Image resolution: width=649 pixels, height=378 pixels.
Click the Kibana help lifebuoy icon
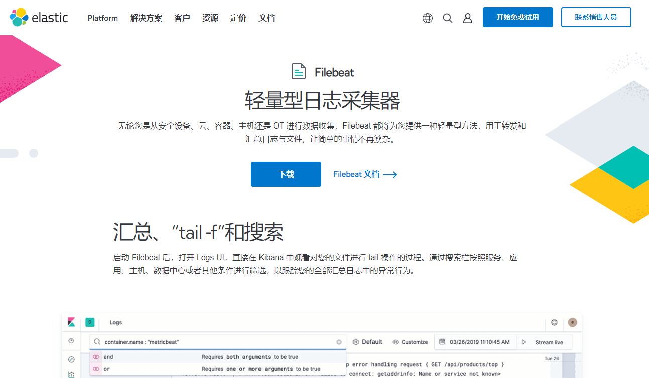tap(555, 322)
